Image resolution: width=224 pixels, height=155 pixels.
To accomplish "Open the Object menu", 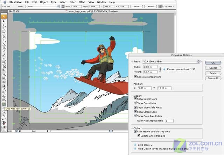I will [x=44, y=2].
